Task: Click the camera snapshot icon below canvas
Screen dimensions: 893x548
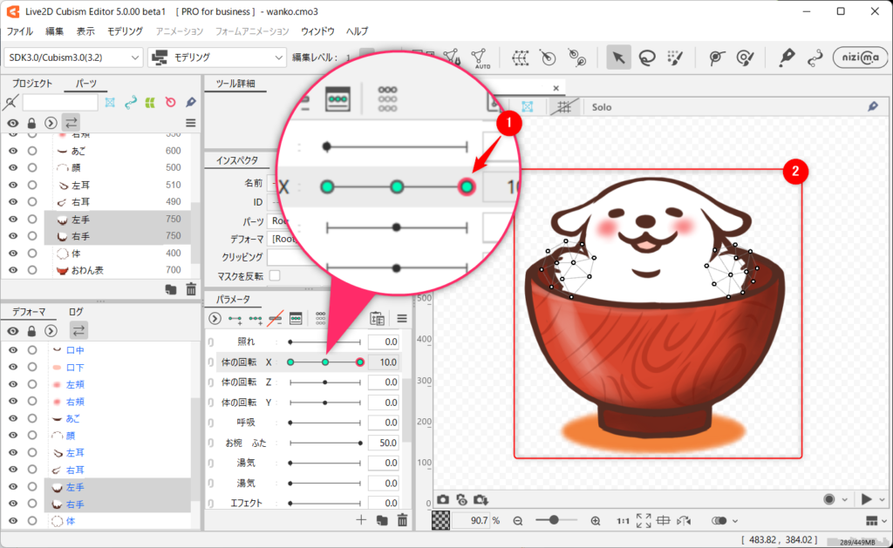Action: coord(443,499)
